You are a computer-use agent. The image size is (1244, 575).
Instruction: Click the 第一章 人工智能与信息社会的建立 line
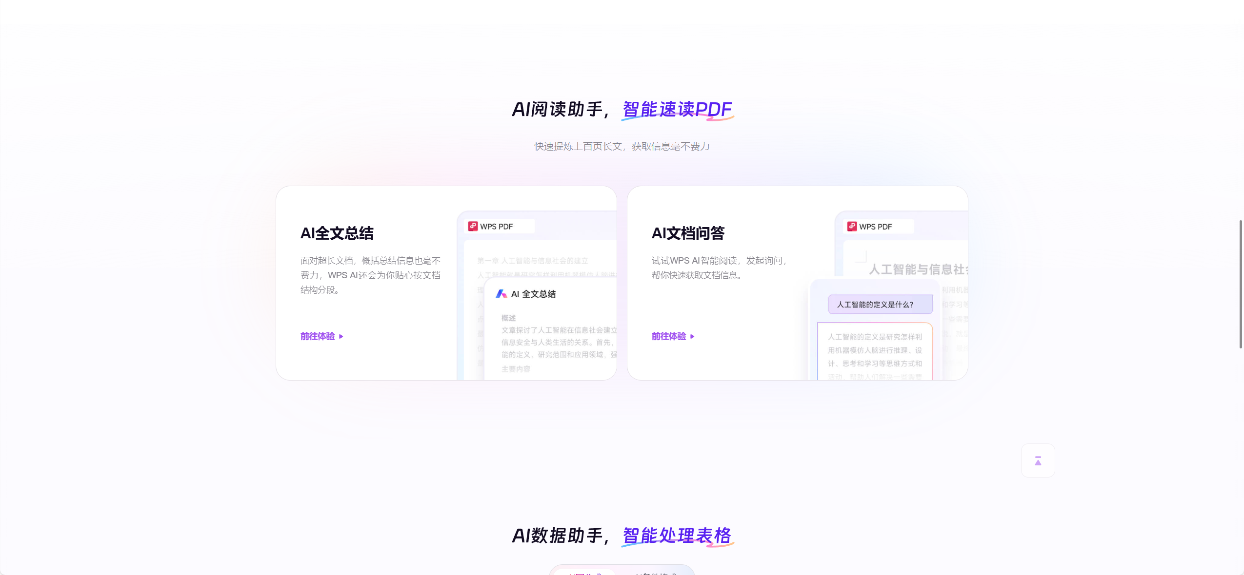tap(533, 261)
